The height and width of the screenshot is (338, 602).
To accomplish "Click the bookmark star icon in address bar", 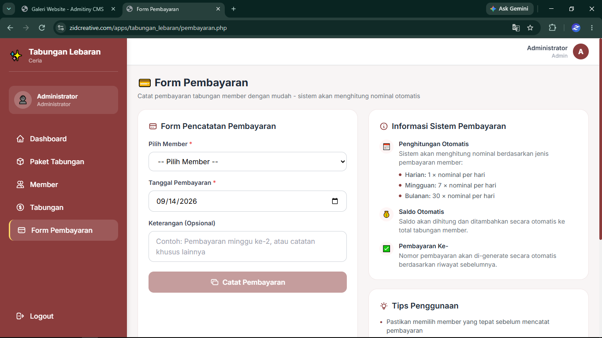I will point(530,28).
